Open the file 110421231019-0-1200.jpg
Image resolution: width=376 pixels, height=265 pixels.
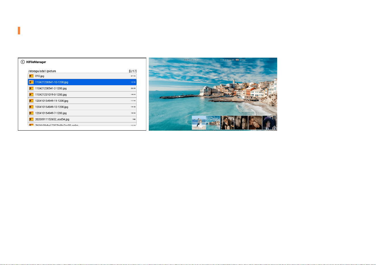click(82, 95)
